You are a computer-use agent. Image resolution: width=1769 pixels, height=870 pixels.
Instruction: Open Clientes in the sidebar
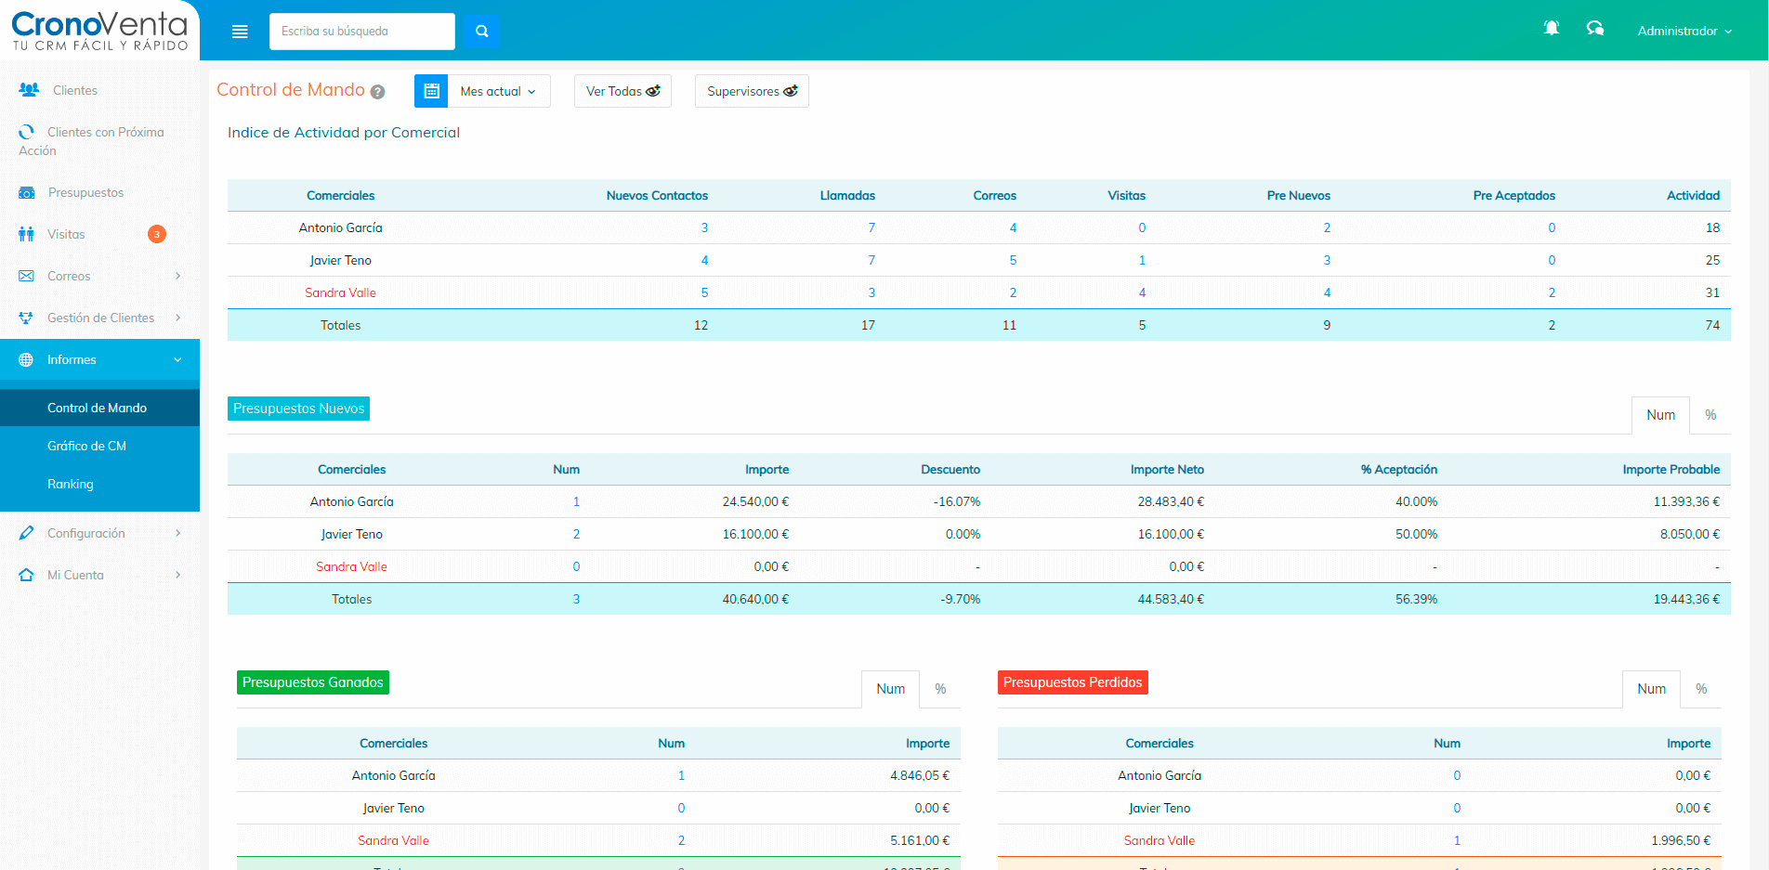point(99,90)
